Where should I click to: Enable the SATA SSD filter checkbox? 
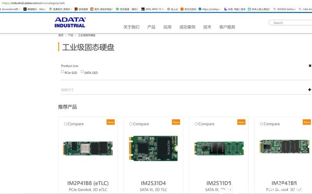pos(82,72)
